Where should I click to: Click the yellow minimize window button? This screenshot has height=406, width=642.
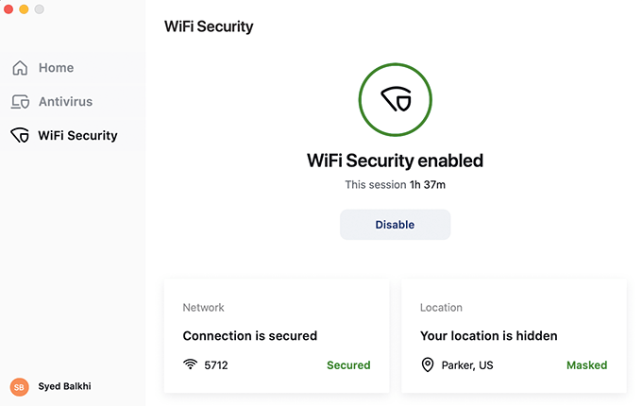[25, 8]
